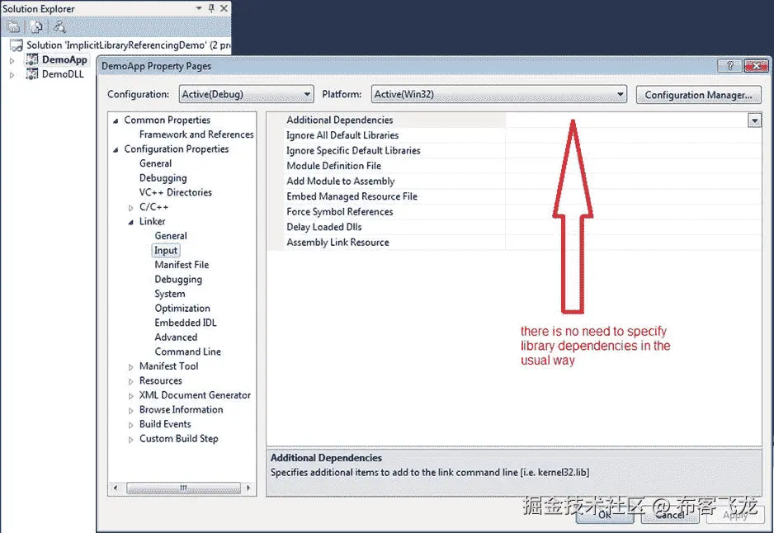Click the third Solution Explorer toolbar icon
Image resolution: width=774 pixels, height=533 pixels.
[59, 26]
